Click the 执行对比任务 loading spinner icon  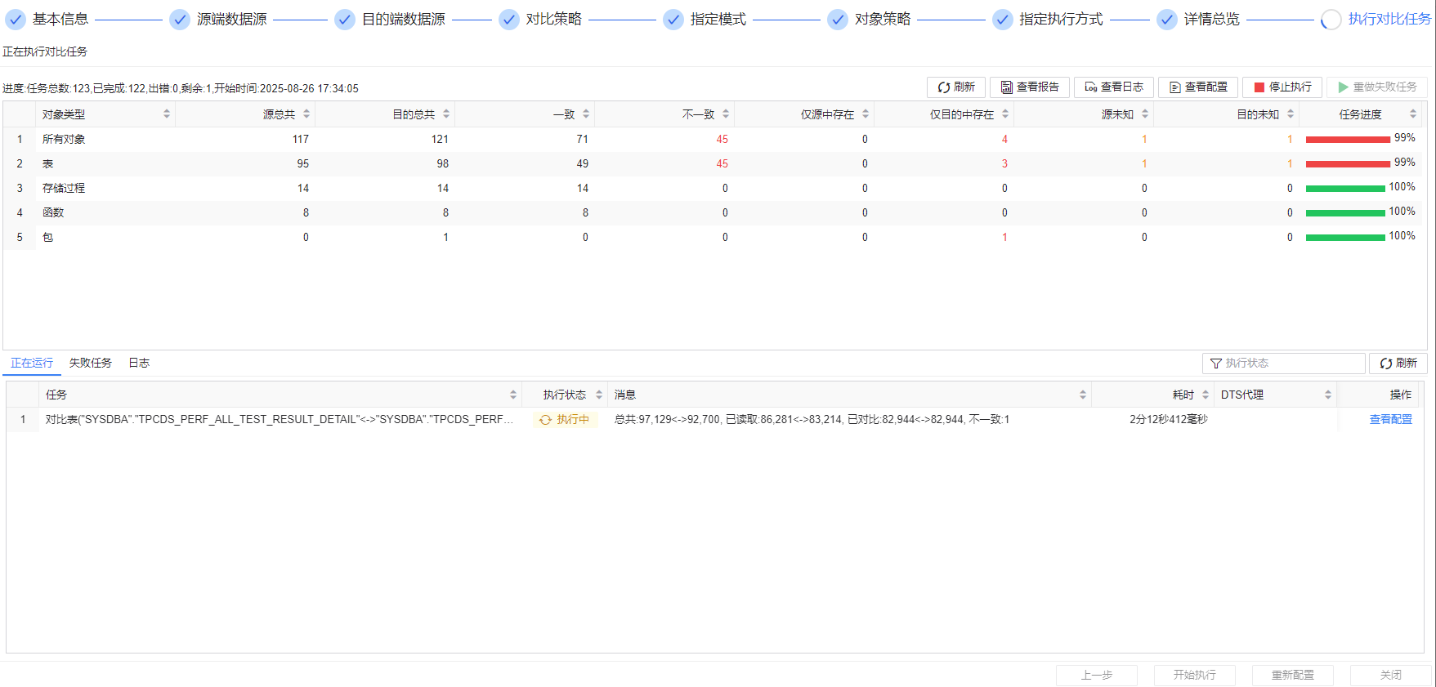tap(1331, 20)
